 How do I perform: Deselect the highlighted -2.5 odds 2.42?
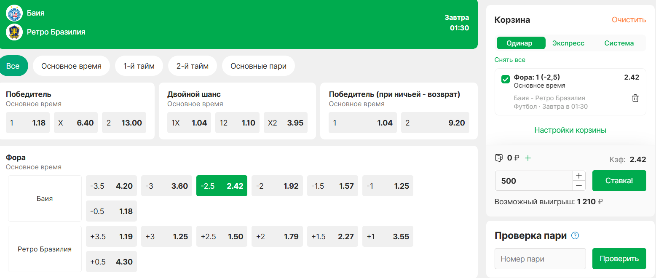click(222, 186)
